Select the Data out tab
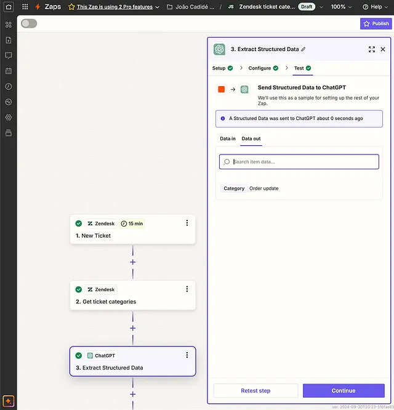Image resolution: width=394 pixels, height=410 pixels. pyautogui.click(x=251, y=139)
